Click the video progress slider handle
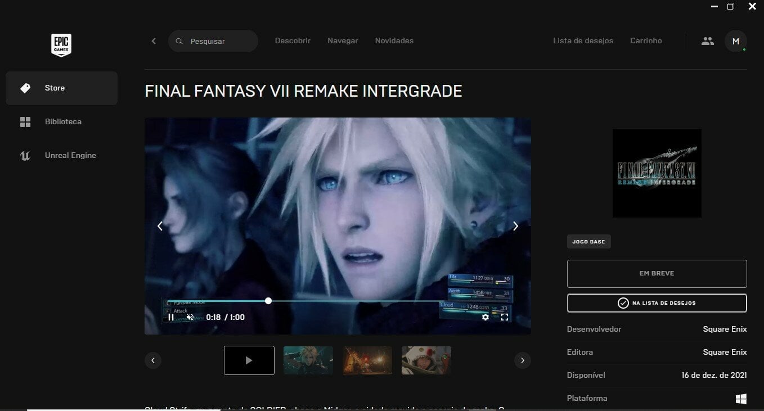764x411 pixels. pyautogui.click(x=268, y=301)
